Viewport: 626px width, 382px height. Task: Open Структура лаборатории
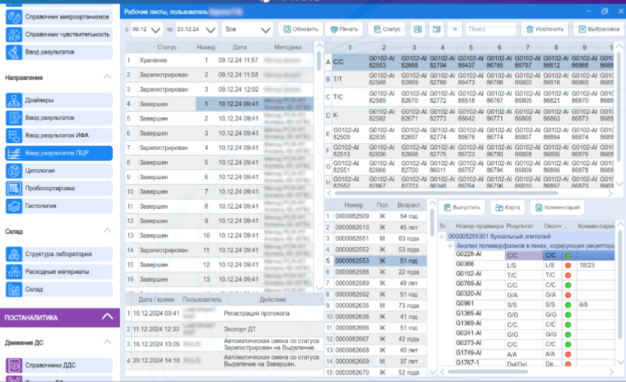[x=58, y=254]
